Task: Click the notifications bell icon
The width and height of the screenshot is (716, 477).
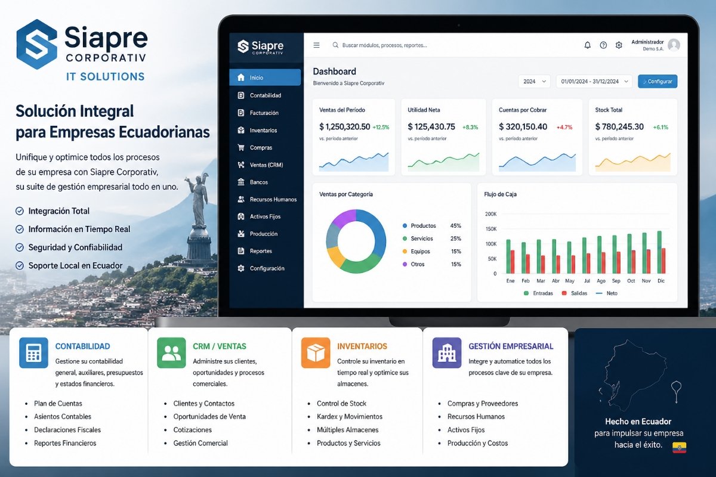Action: (x=587, y=45)
